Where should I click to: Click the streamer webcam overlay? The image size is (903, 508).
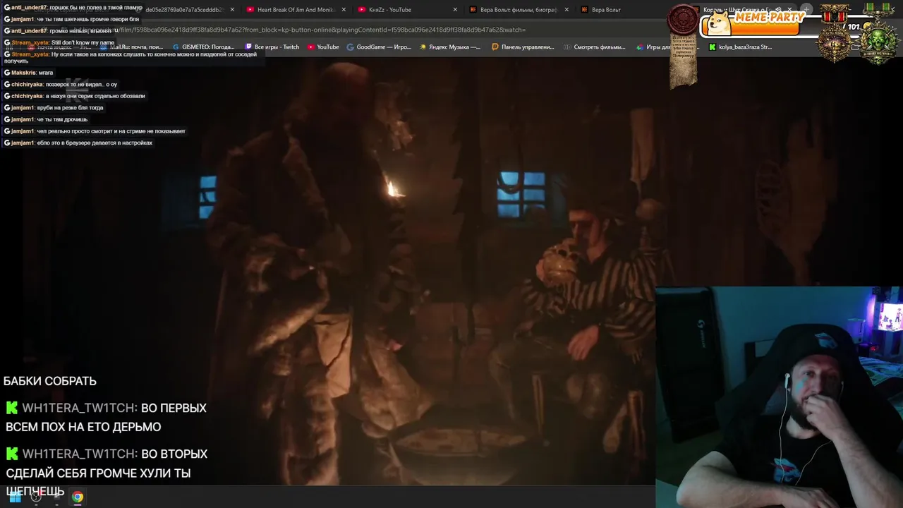tap(779, 397)
